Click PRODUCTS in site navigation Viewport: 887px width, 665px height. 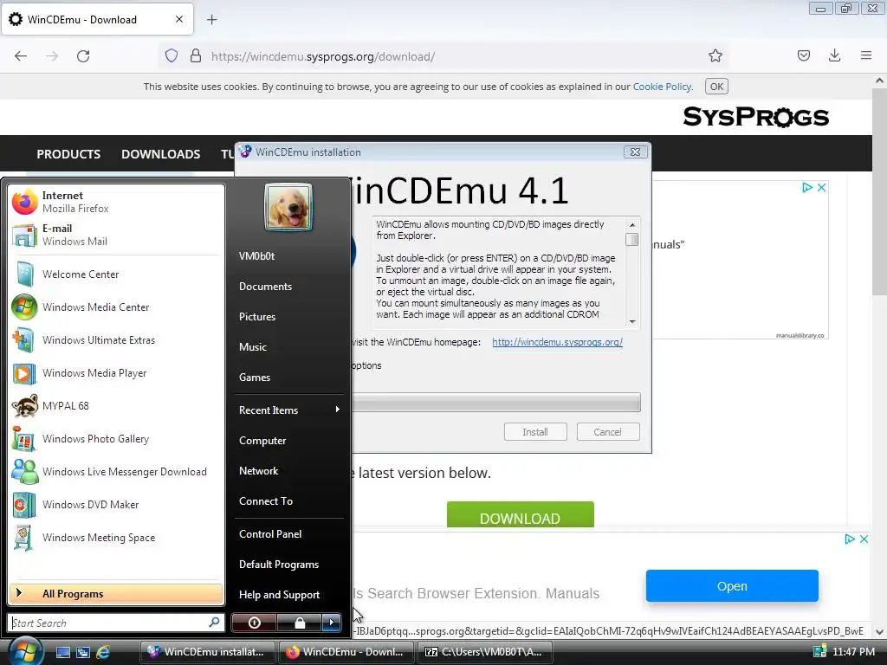(x=68, y=154)
